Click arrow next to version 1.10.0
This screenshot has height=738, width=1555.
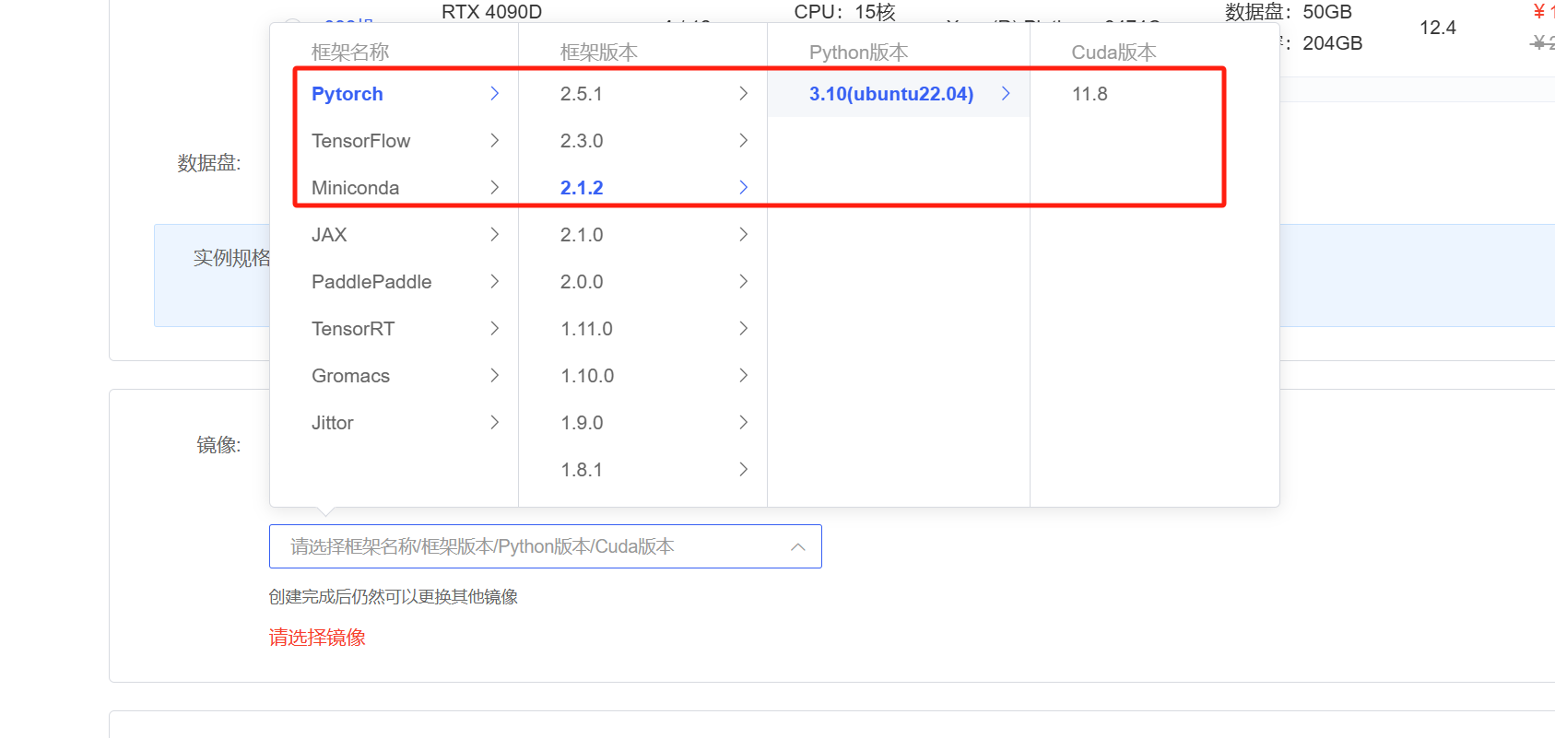point(743,376)
